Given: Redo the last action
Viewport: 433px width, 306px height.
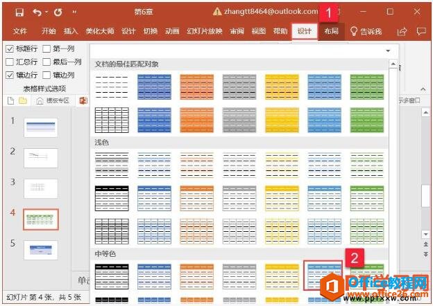Looking at the screenshot, I should coord(58,12).
